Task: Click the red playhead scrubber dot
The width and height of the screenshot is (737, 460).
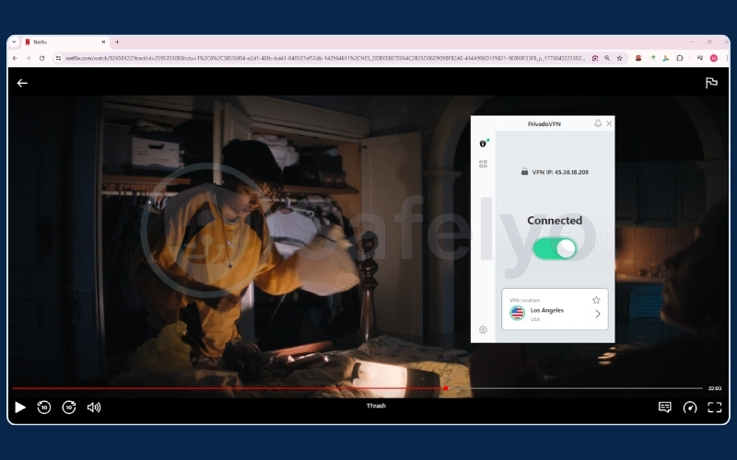Action: [446, 388]
